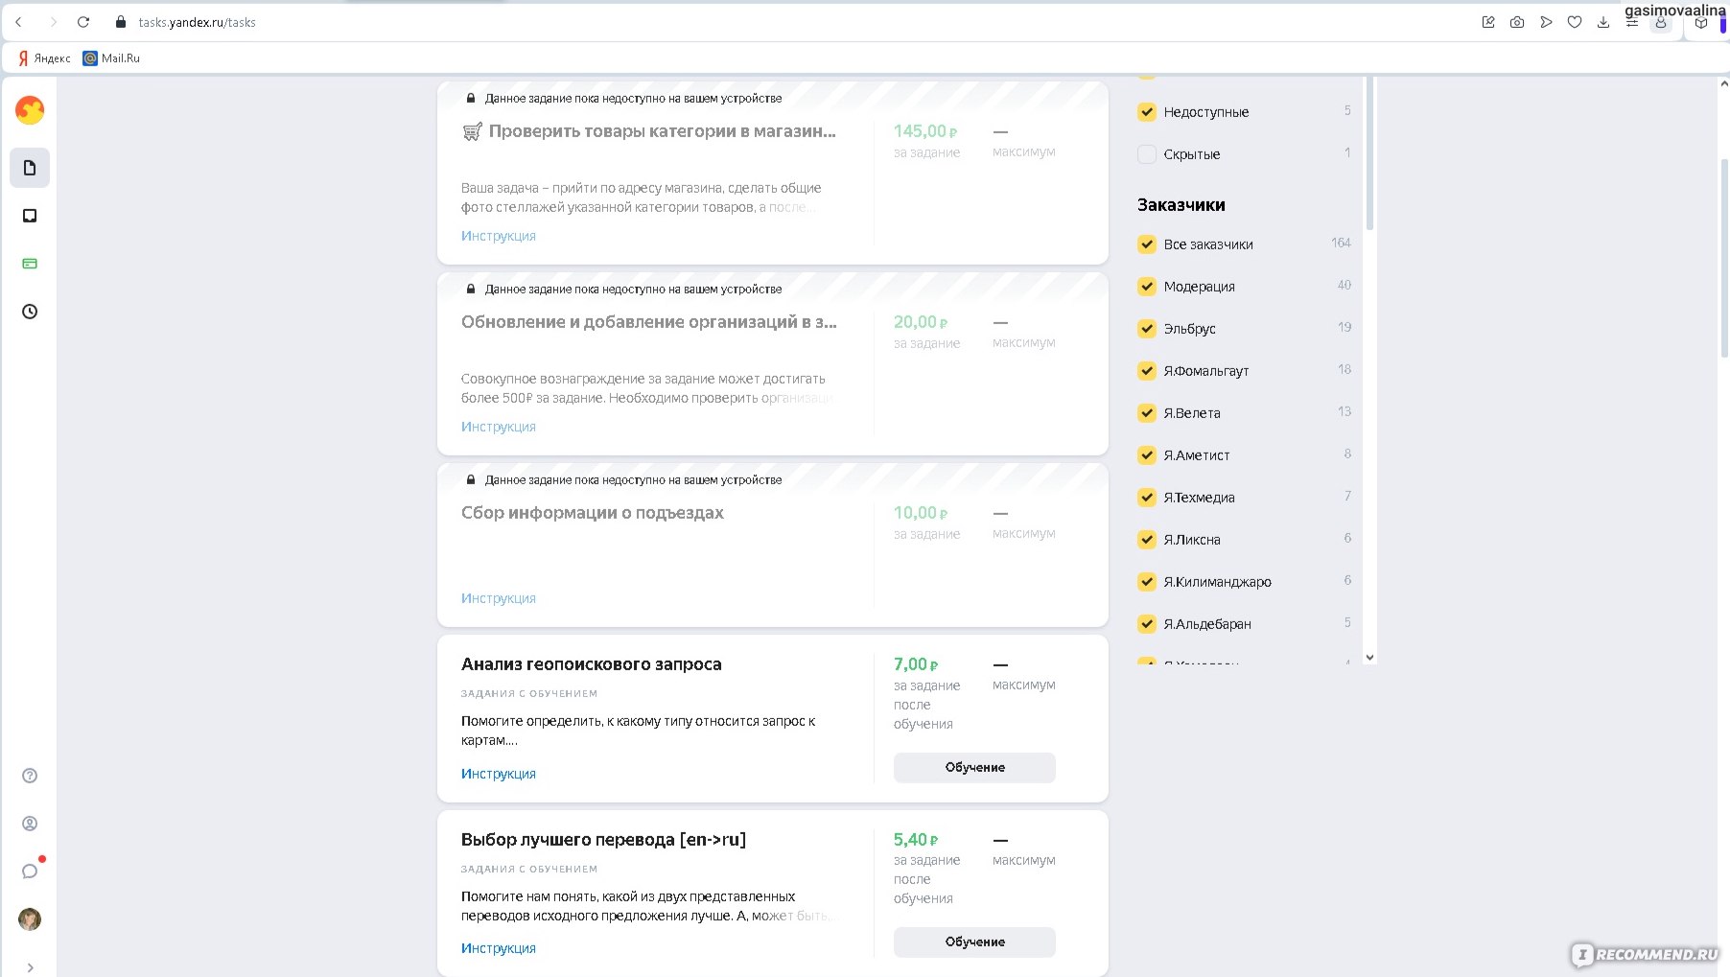Click the heart favorites icon in browser toolbar

point(1575,22)
